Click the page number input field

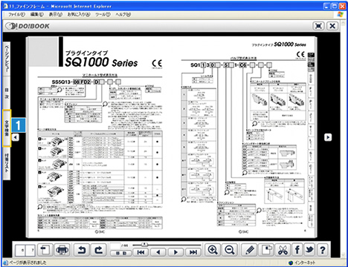click(115, 246)
